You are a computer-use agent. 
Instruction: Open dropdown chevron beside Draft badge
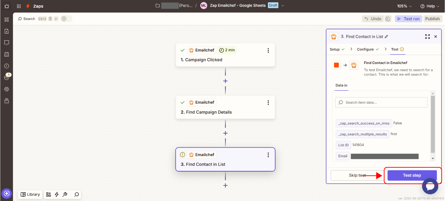coord(283,6)
